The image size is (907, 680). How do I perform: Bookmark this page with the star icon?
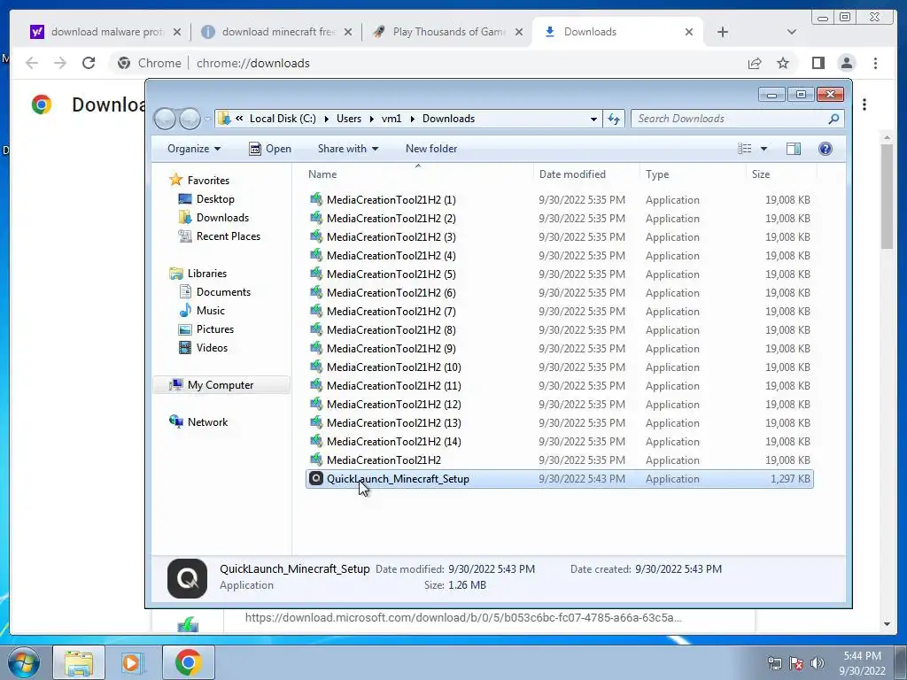tap(783, 63)
